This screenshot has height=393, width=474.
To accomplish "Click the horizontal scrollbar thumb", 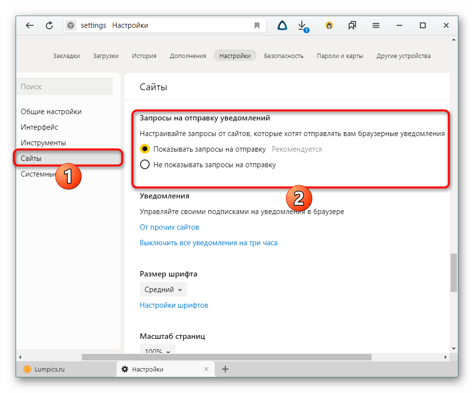I will coord(227,357).
